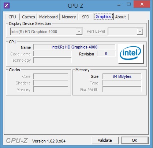This screenshot has height=148, width=153.
Task: Switch to the Memory tab
Action: (x=69, y=17)
